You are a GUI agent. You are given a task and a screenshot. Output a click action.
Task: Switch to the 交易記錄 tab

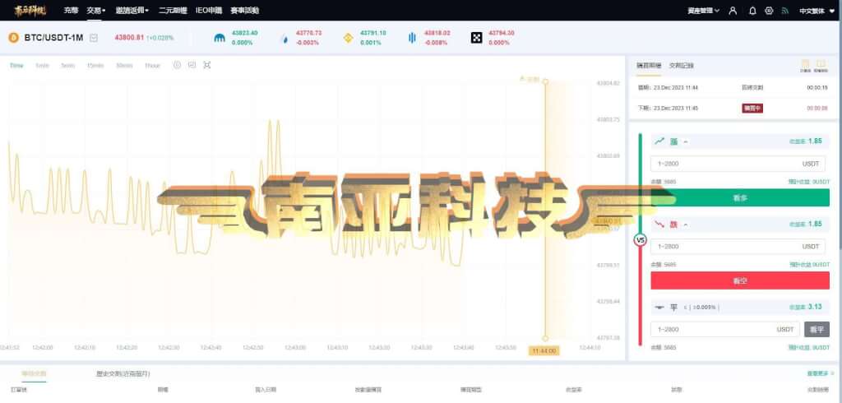point(681,66)
